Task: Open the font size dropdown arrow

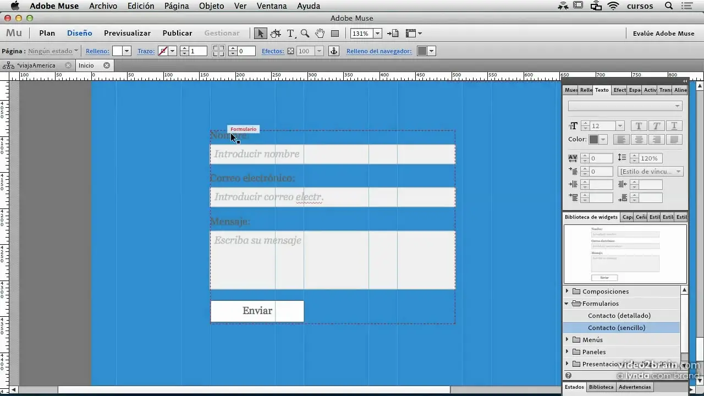Action: coord(620,126)
